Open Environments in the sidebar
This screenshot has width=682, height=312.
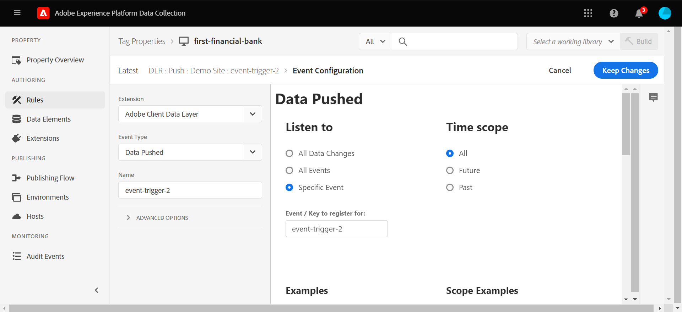coord(55,197)
